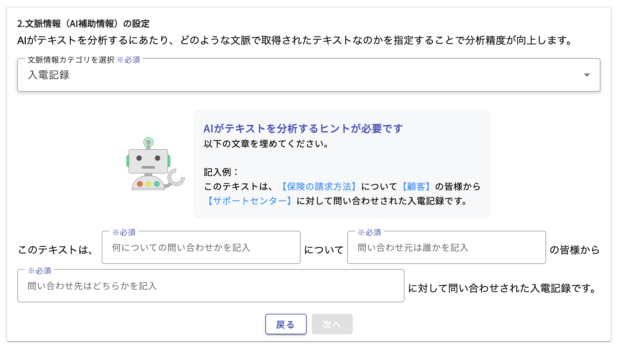619x349 pixels.
Task: Click the text 以下の文章を埋めてください。
Action: pyautogui.click(x=266, y=144)
